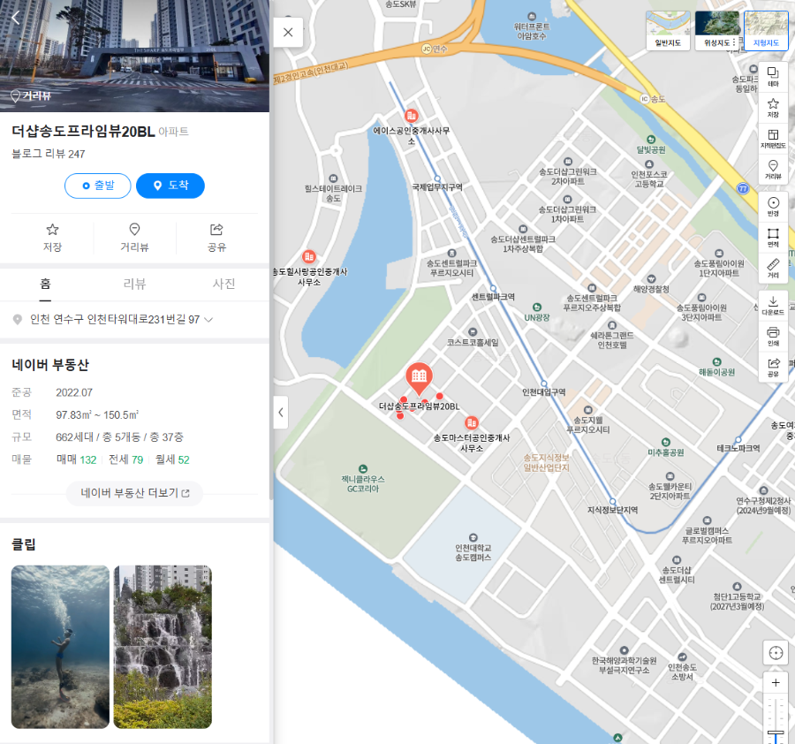The height and width of the screenshot is (744, 795).
Task: Open 거리뷰 from the place action row
Action: click(x=134, y=238)
